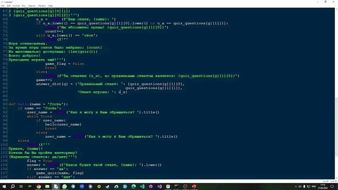Open the terminal console taskbar icon

click(x=176, y=186)
